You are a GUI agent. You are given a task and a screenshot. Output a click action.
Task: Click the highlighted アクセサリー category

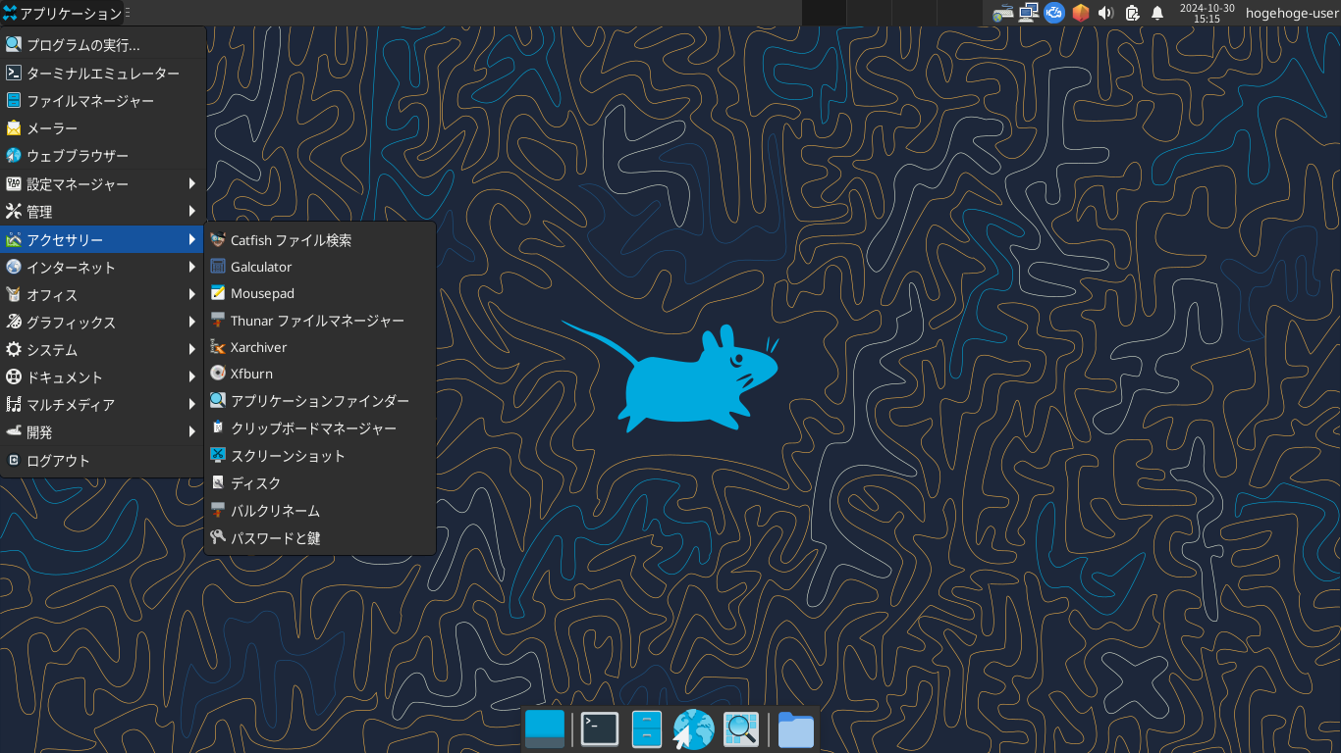pos(103,239)
